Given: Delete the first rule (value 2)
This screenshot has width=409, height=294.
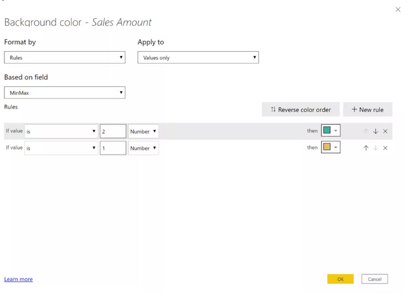Looking at the screenshot, I should pos(385,131).
